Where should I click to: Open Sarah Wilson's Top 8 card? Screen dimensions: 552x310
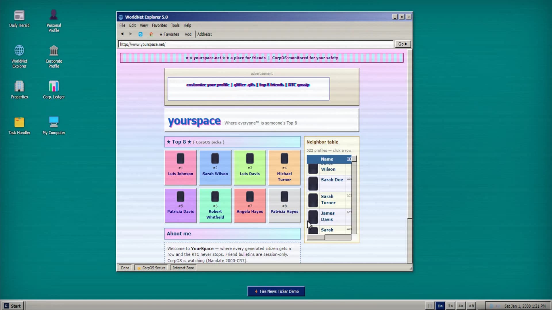tap(215, 168)
